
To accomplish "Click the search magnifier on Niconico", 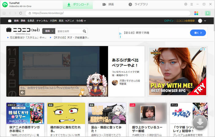I will [x=84, y=31].
